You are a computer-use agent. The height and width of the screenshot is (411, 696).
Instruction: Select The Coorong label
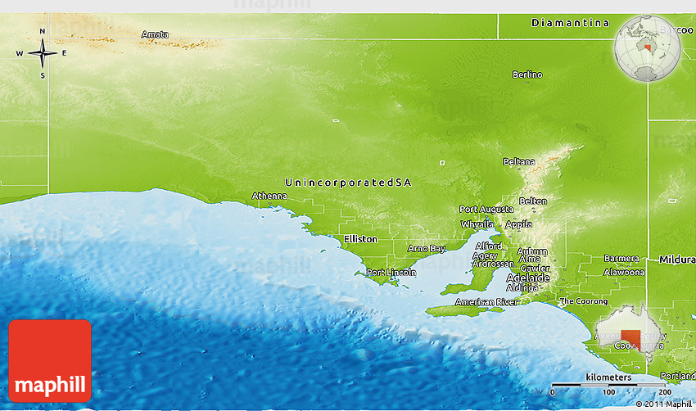click(x=583, y=301)
